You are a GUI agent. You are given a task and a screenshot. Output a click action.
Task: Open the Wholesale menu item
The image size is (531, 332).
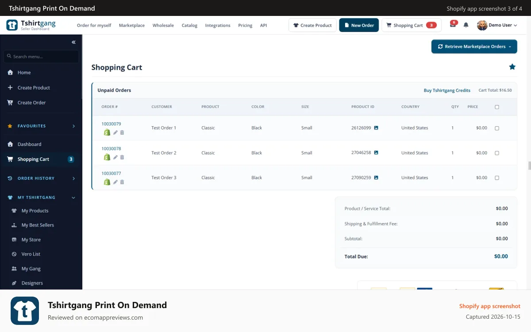[x=163, y=26]
